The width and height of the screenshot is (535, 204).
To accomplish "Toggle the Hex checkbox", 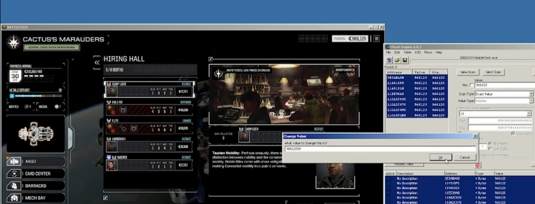I will pyautogui.click(x=471, y=85).
